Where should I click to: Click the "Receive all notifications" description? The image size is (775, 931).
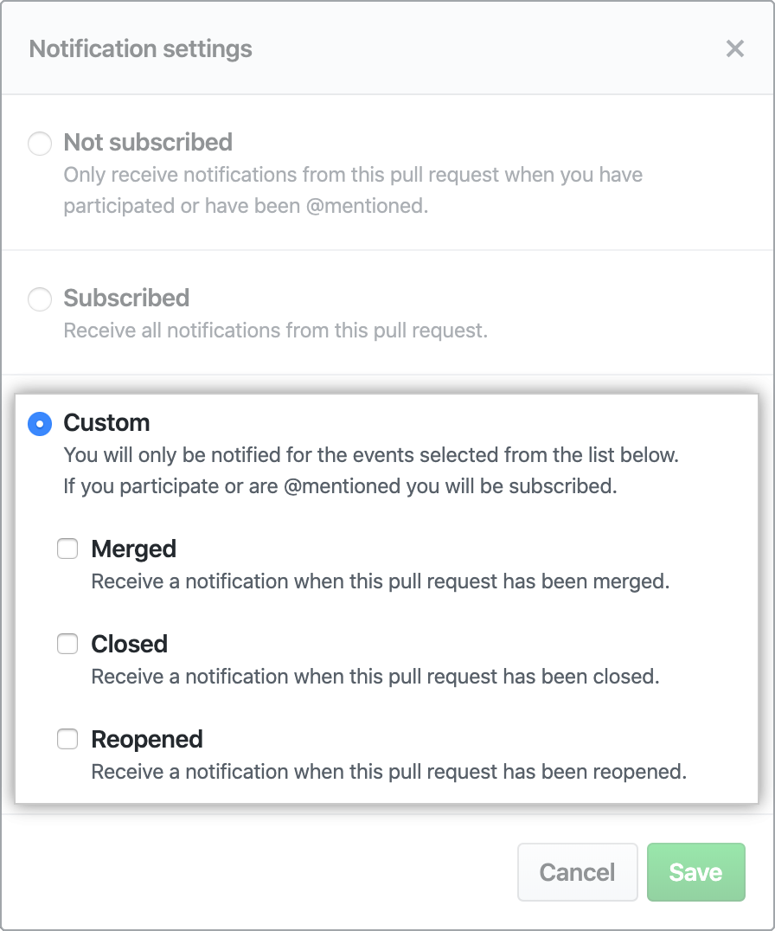click(275, 331)
